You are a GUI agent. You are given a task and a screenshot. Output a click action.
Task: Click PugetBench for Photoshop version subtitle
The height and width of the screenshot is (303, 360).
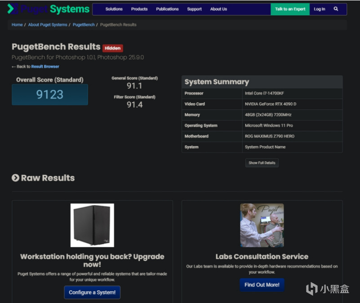click(x=78, y=57)
